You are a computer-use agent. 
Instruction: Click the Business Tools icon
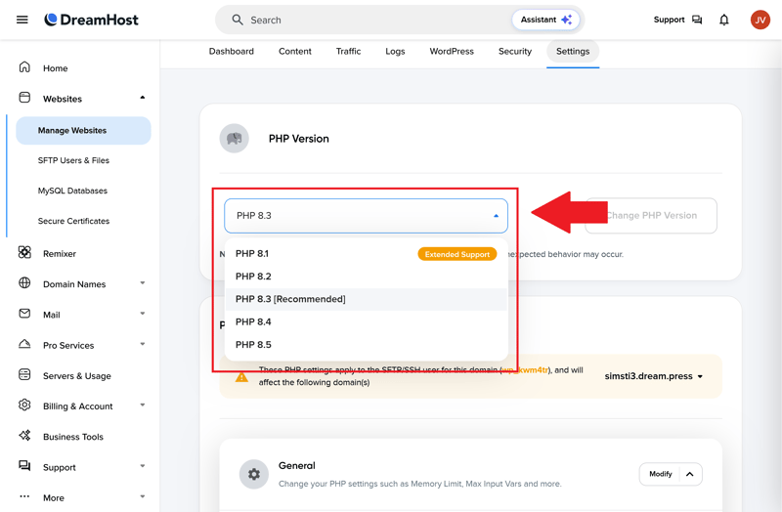[x=24, y=435]
